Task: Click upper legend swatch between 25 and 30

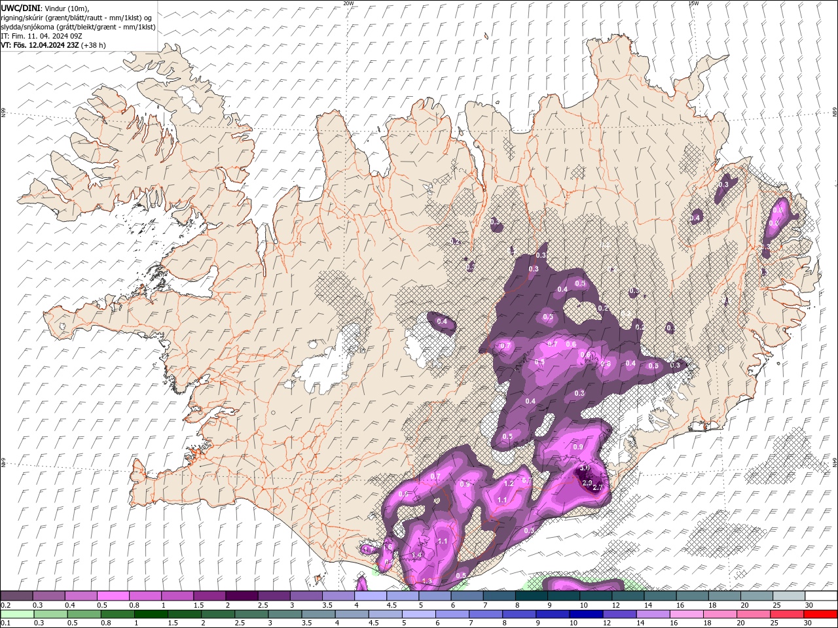Action: point(788,596)
